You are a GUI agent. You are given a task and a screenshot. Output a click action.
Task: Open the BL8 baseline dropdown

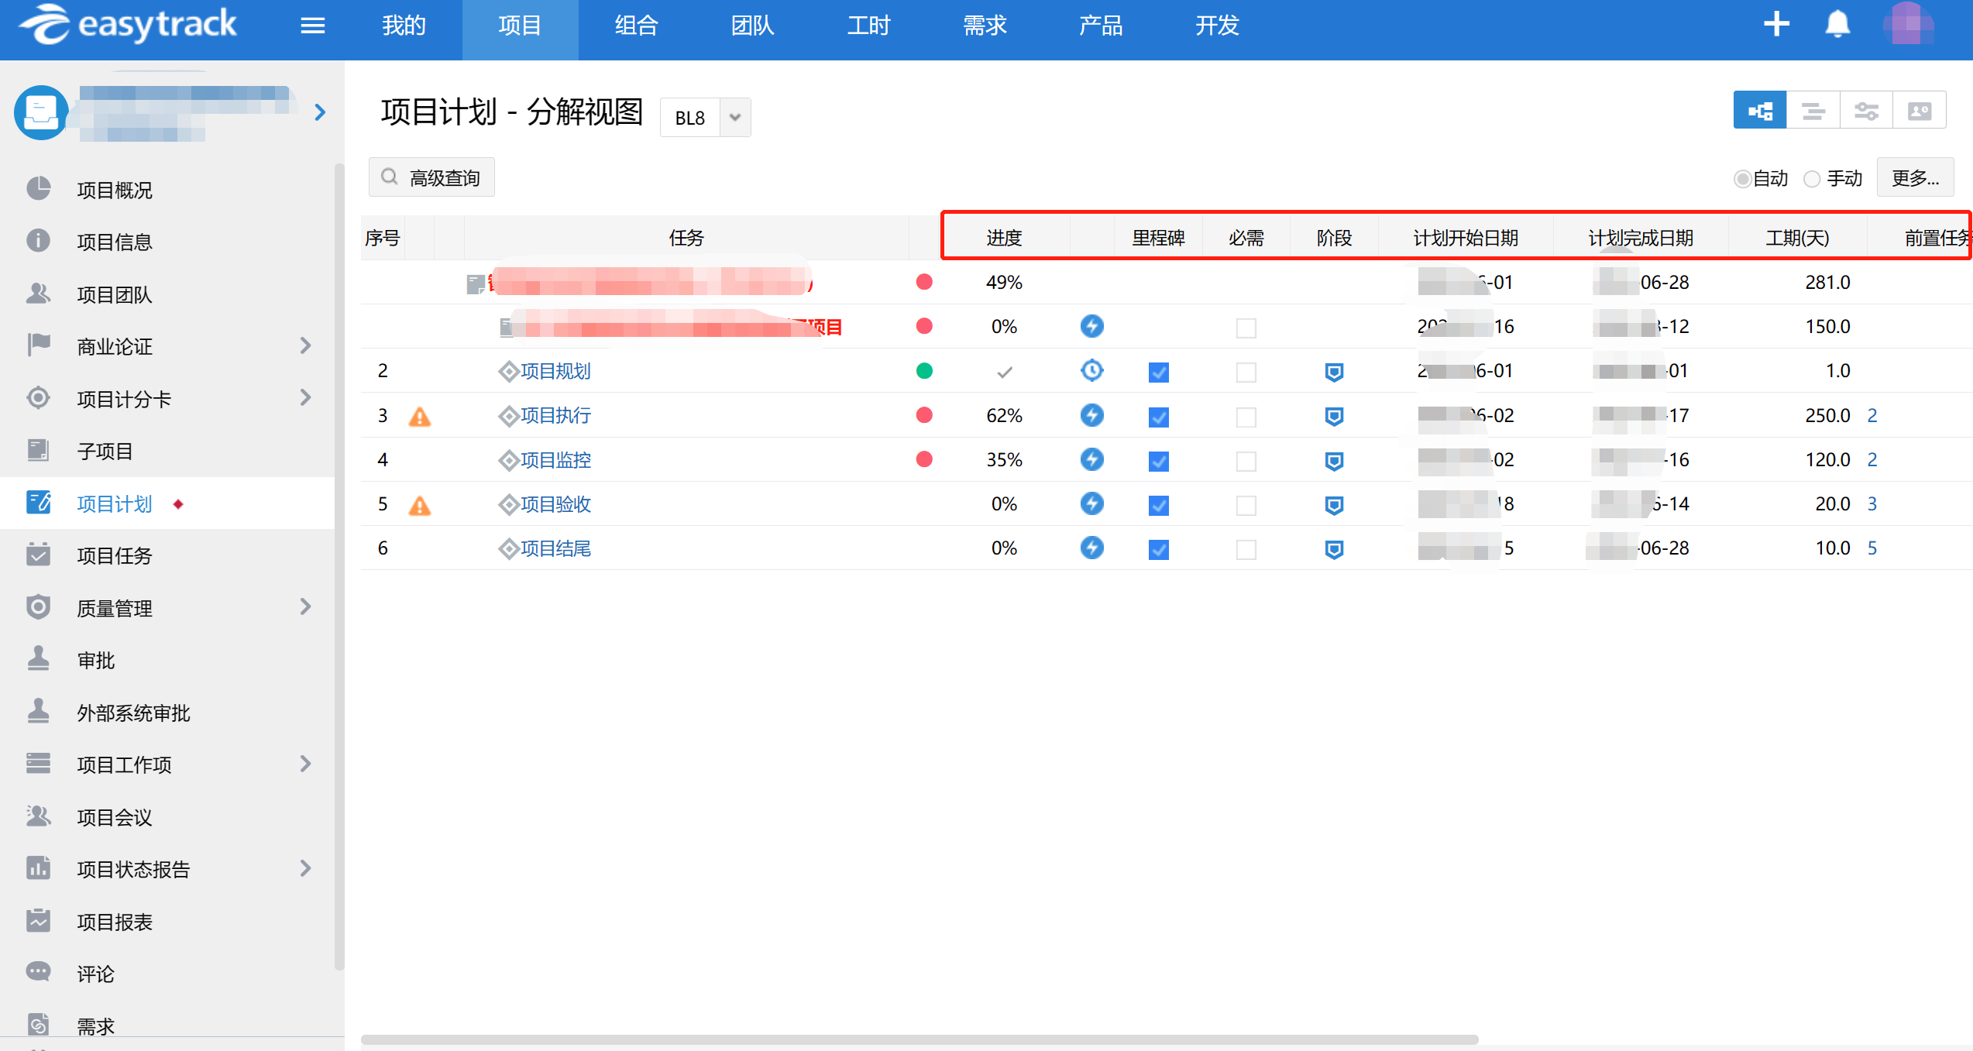pos(734,118)
